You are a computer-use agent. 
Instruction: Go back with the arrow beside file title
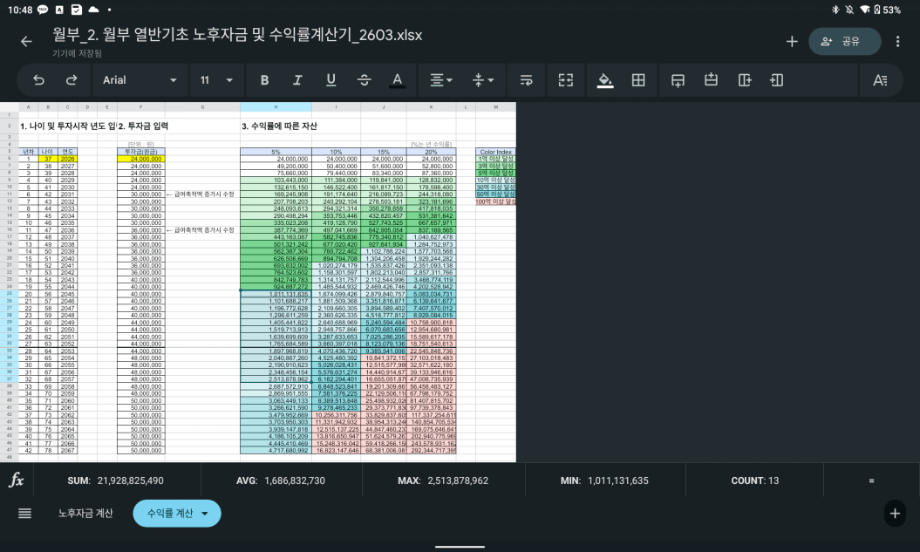[x=26, y=41]
